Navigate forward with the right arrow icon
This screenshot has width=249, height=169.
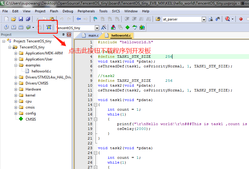coord(86,19)
